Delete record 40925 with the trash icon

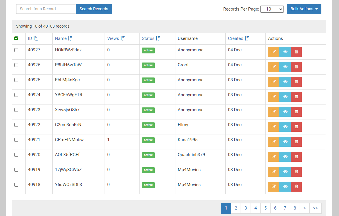tap(296, 82)
